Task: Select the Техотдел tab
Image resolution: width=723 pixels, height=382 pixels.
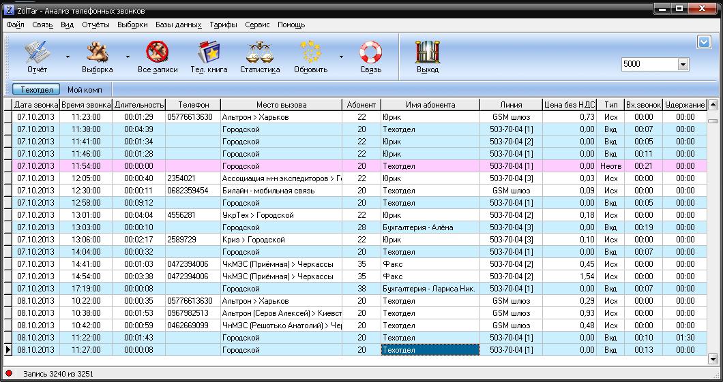Action: click(x=37, y=90)
